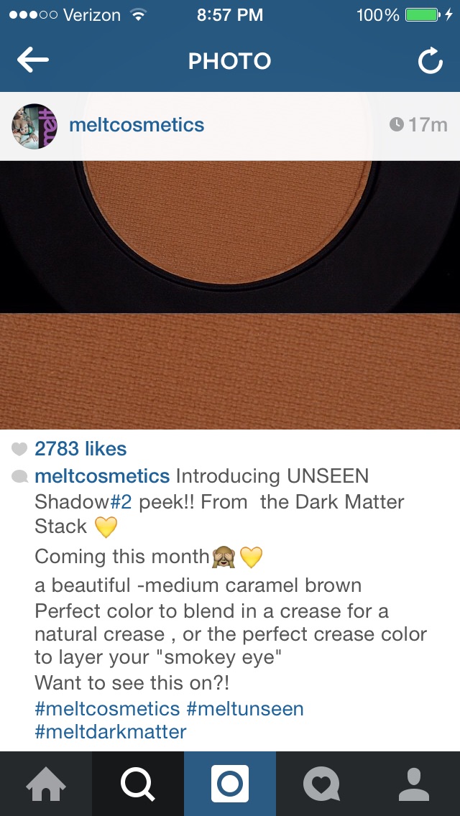This screenshot has height=816, width=460.
Task: Open #meltdarkmatter hashtag
Action: [x=111, y=732]
